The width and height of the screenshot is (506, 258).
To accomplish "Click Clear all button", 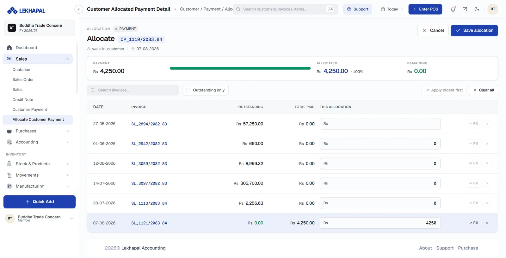I will click(x=483, y=90).
